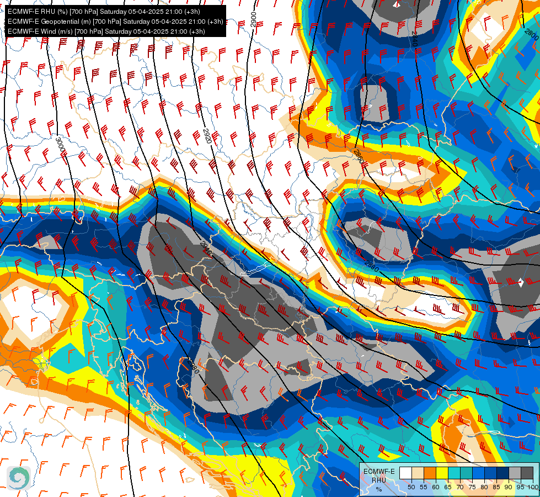
Task: Click the legend value 100
Action: tap(533, 488)
